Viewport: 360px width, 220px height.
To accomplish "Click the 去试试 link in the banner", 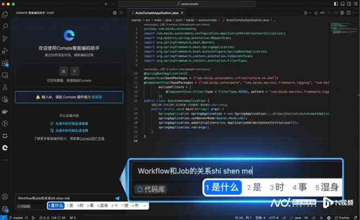I will click(97, 97).
